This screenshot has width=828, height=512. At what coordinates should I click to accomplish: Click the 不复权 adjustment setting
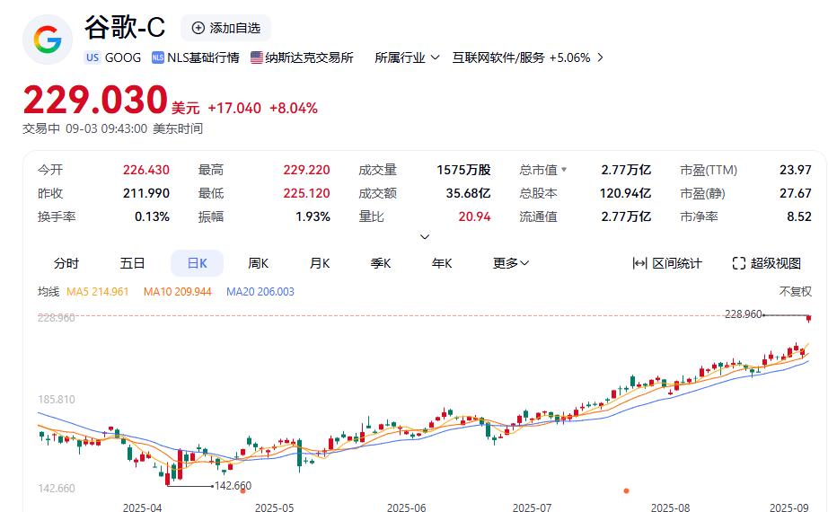pos(796,292)
